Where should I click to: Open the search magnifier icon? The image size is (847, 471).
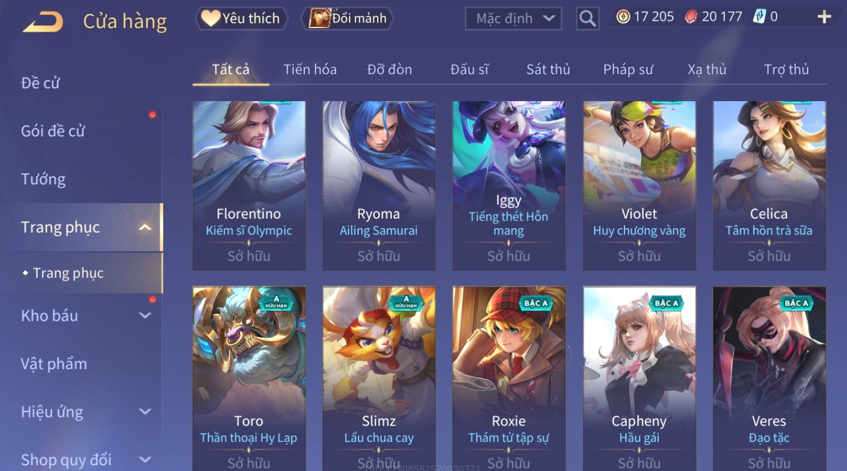coord(587,19)
